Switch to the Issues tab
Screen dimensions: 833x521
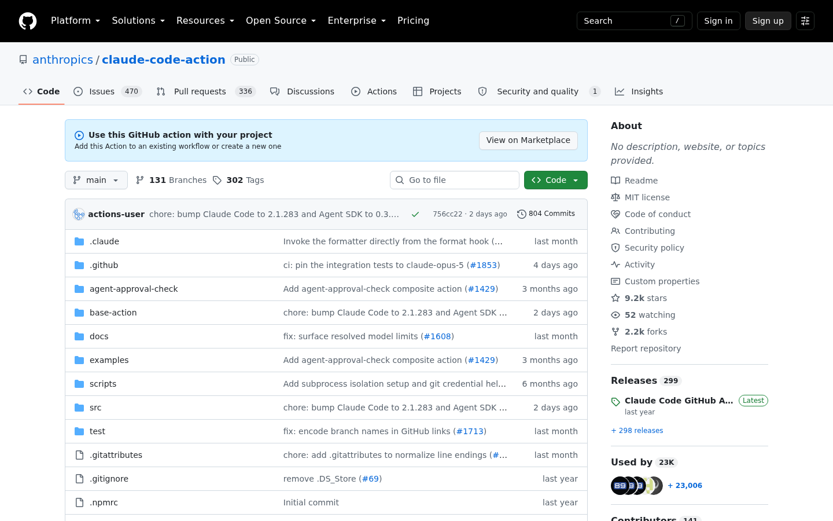[108, 91]
